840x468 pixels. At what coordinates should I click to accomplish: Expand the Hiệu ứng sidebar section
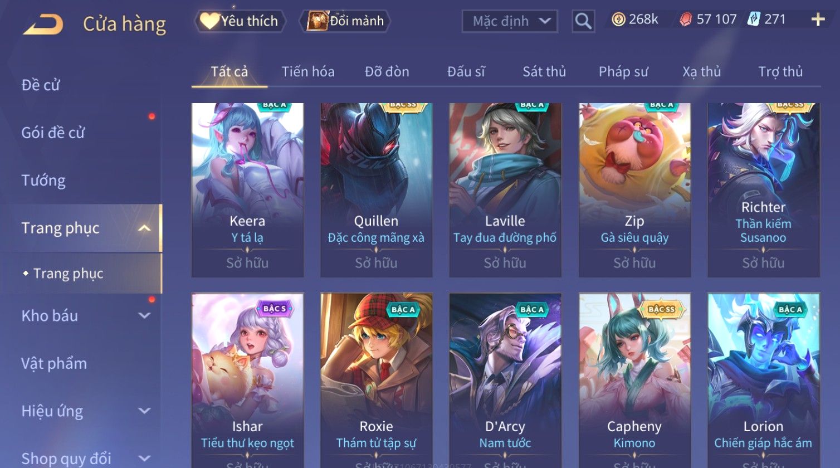pyautogui.click(x=144, y=411)
